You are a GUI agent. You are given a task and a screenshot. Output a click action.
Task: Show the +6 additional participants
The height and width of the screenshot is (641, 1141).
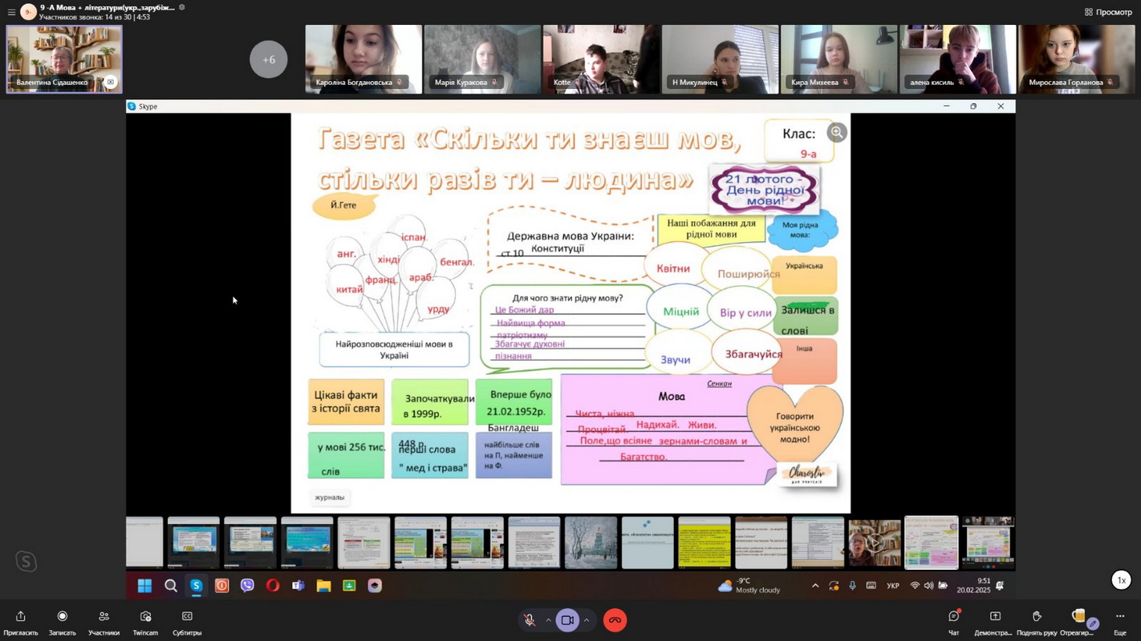click(x=268, y=59)
